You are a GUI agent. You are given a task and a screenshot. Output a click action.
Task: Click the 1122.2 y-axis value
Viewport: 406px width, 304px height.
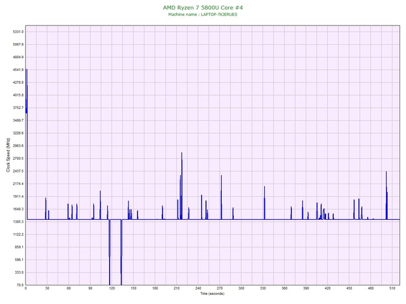tap(18, 235)
